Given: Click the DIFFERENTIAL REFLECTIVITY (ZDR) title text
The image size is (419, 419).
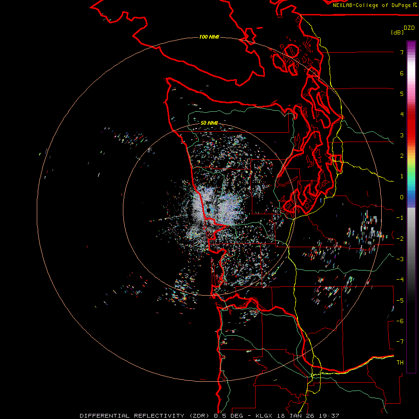Looking at the screenshot, I should pyautogui.click(x=146, y=416).
